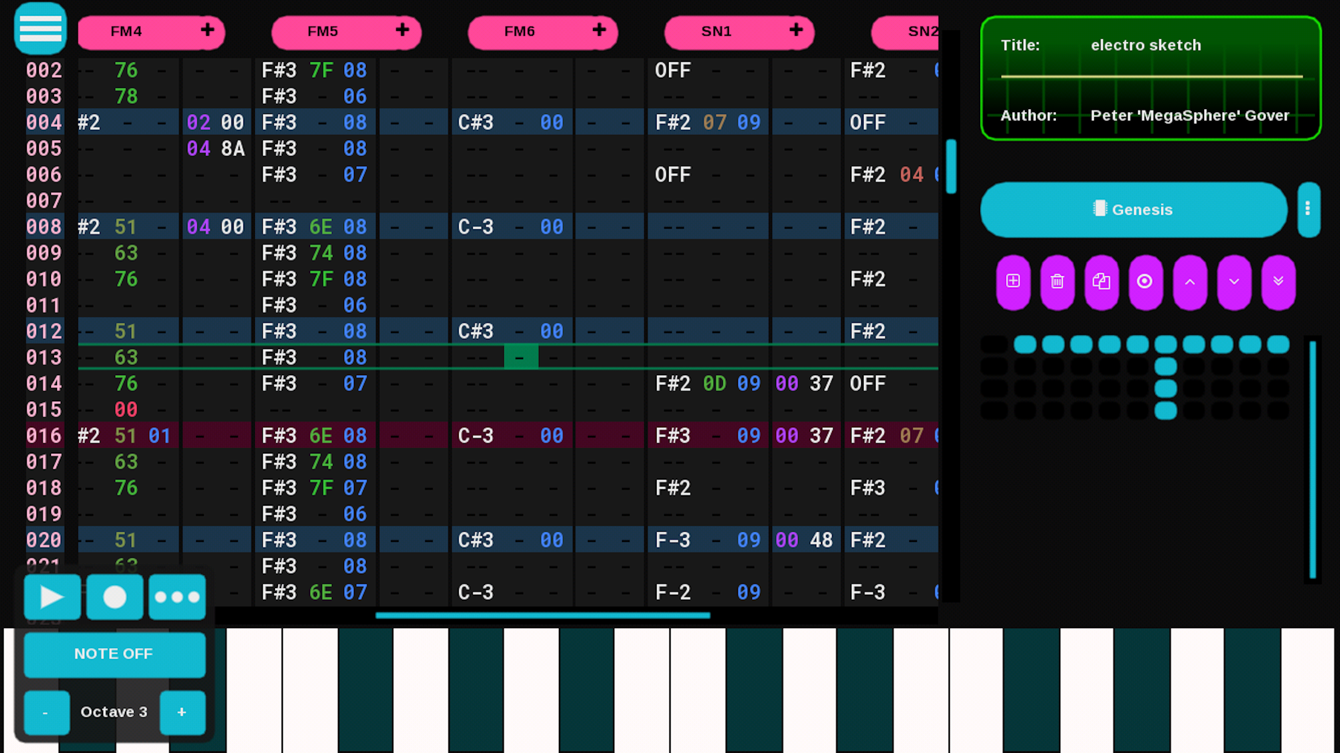1340x753 pixels.
Task: Open the hamburger main menu
Action: pos(40,28)
